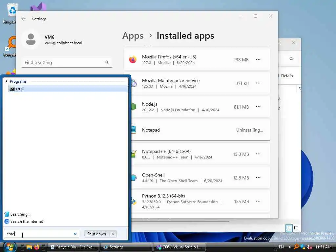Viewport: 336px width, 252px height.
Task: Open options for Mozilla Maintenance Service
Action: (x=258, y=83)
